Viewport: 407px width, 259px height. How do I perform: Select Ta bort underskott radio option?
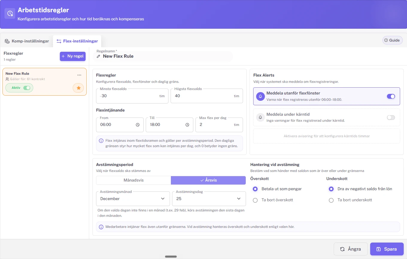click(331, 200)
